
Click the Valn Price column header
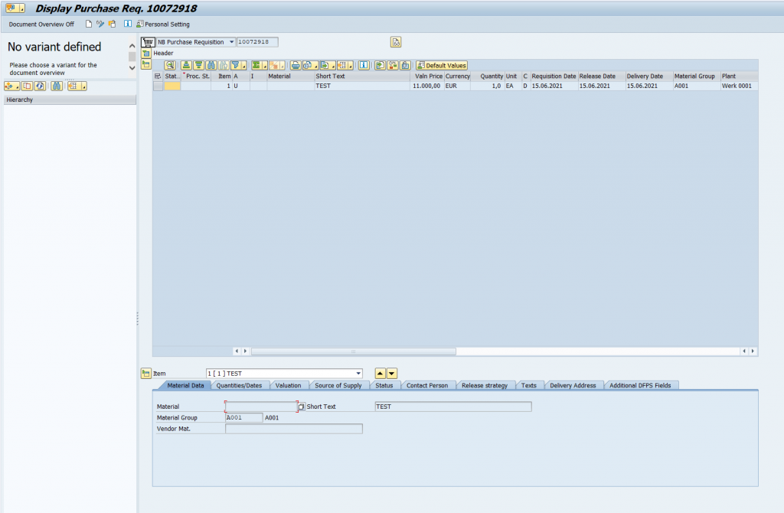pos(427,76)
